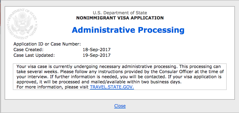This screenshot has height=113, width=239.
Task: Click the Case Created label
Action: pyautogui.click(x=28, y=50)
